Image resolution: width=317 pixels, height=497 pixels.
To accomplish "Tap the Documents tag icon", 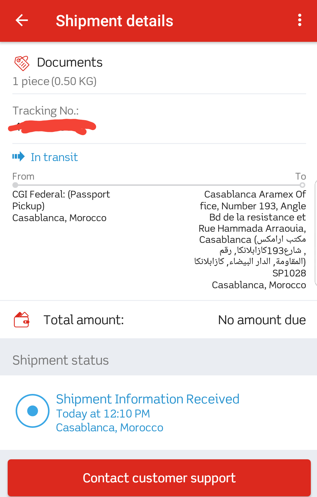I will pyautogui.click(x=22, y=63).
